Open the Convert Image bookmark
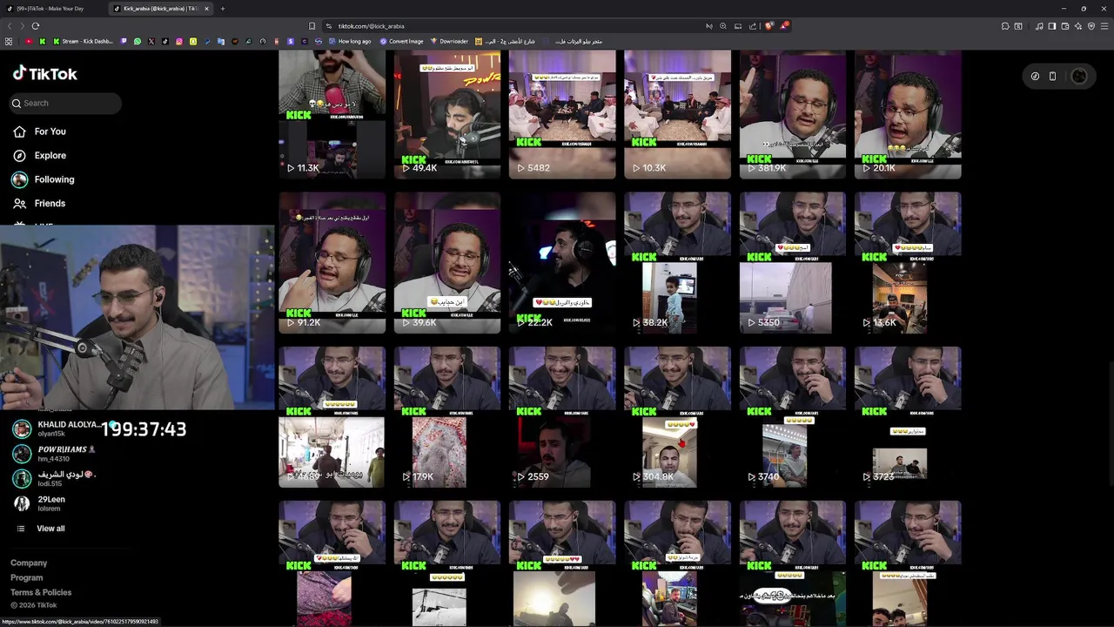This screenshot has width=1114, height=627. click(401, 41)
